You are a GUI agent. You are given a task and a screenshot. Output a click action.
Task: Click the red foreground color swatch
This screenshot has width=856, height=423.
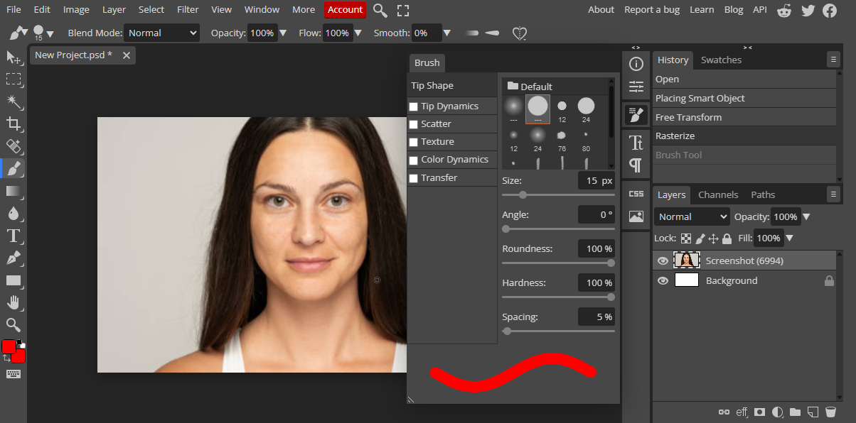click(x=9, y=347)
